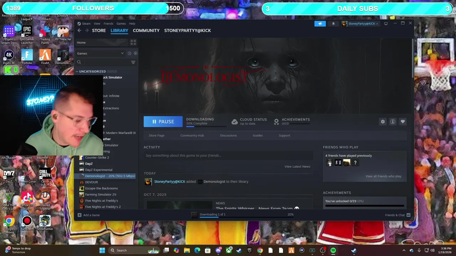Open Games filter dropdown in library
456x256 pixels.
100,53
